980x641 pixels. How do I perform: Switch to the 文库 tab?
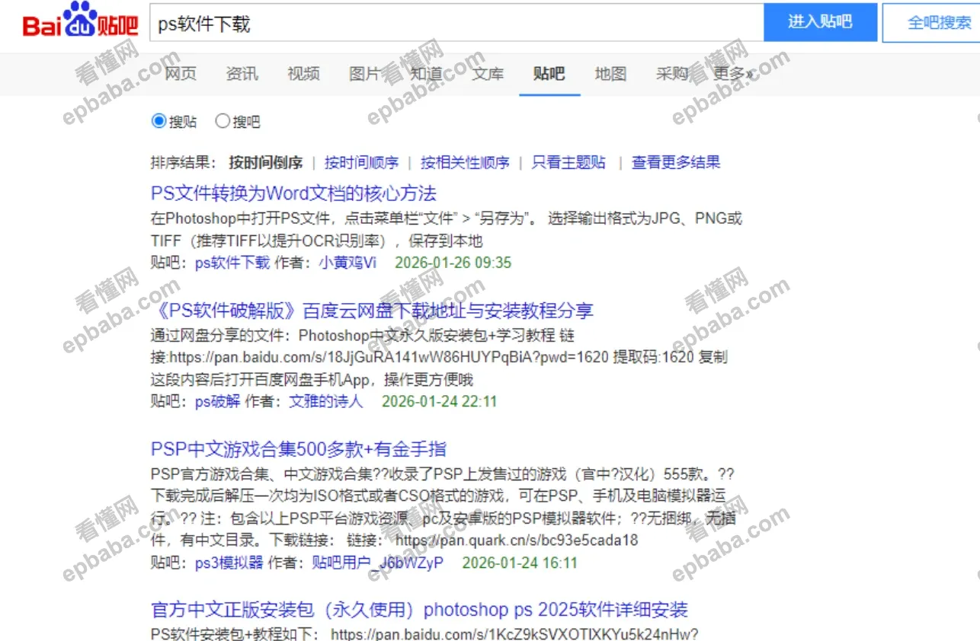(488, 74)
